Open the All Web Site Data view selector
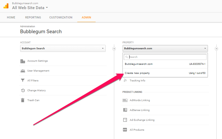222x139 pixels. [x=30, y=8]
